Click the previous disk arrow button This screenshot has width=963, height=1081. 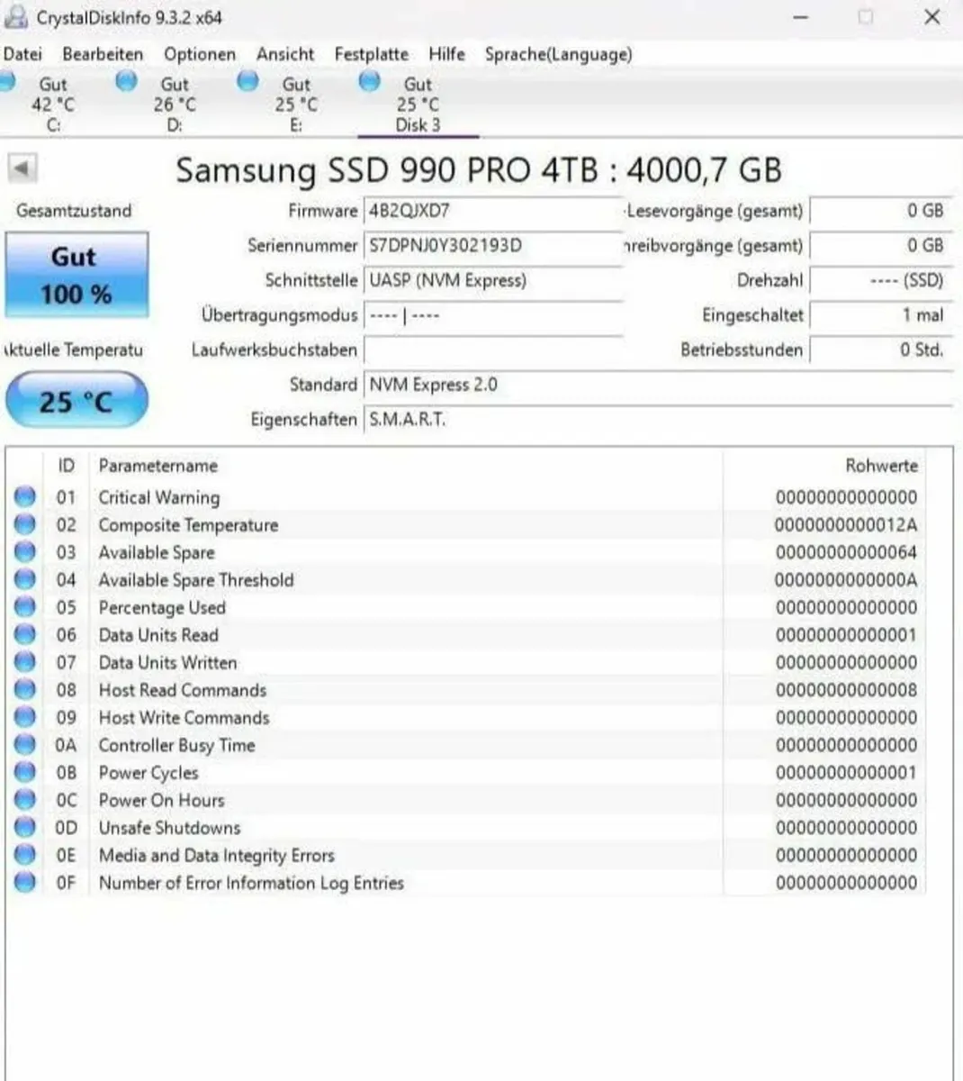click(x=22, y=168)
